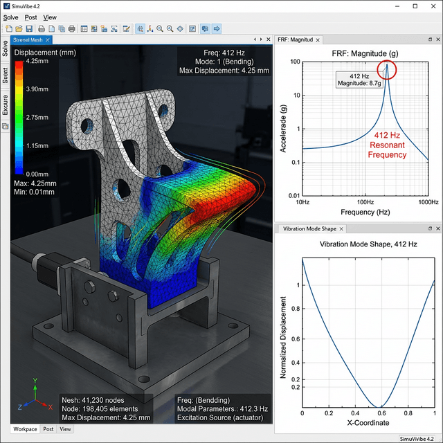This screenshot has width=443, height=443.
Task: Click the New file toolbar icon
Action: pos(8,29)
